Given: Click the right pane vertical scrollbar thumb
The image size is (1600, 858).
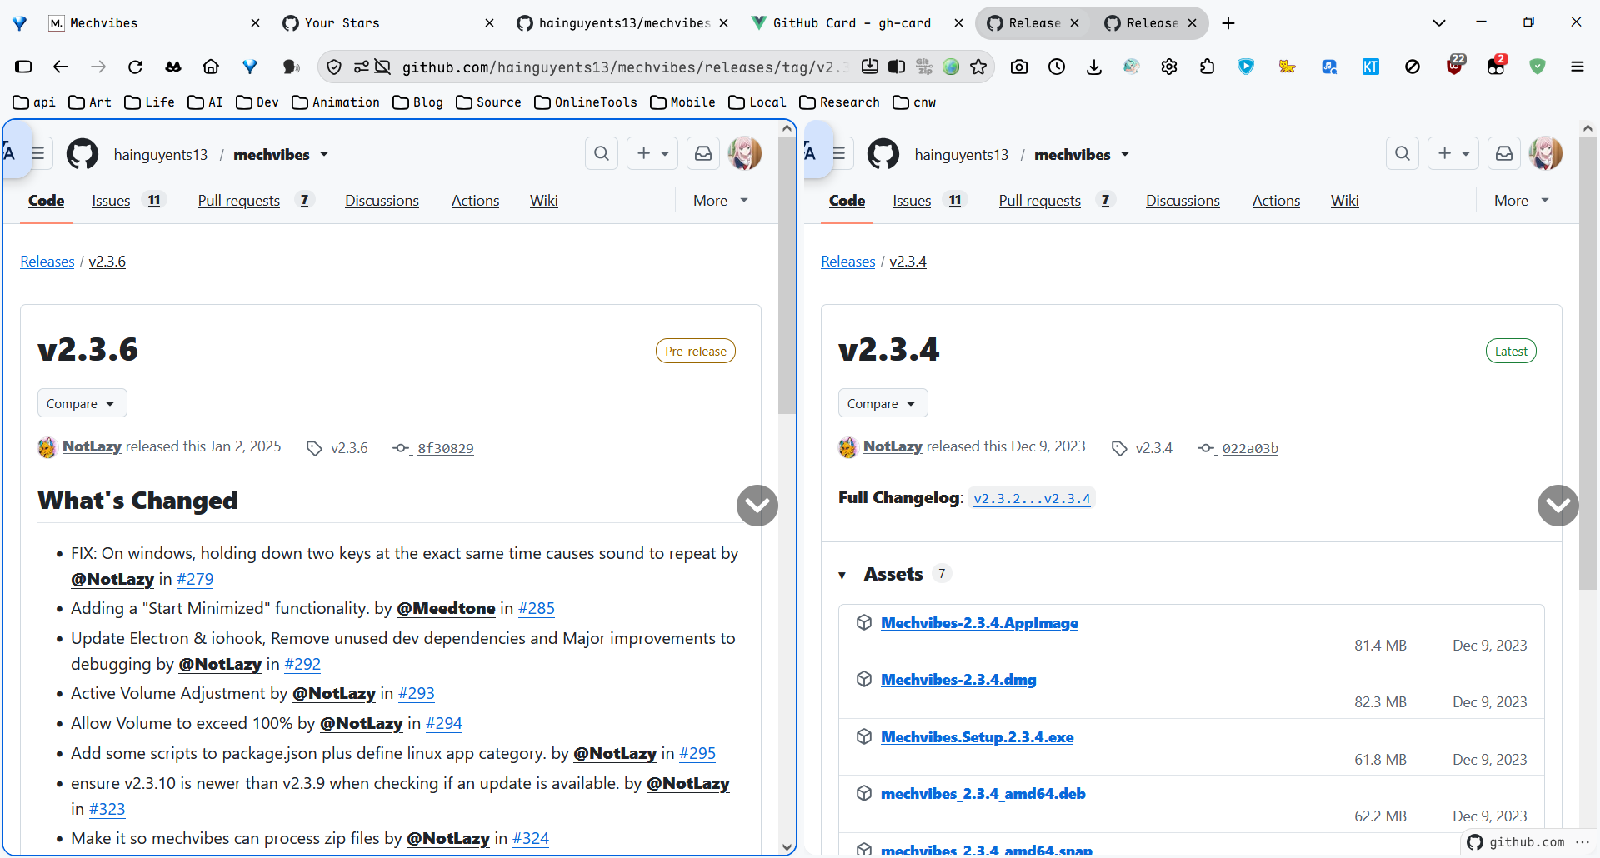Looking at the screenshot, I should (1587, 363).
